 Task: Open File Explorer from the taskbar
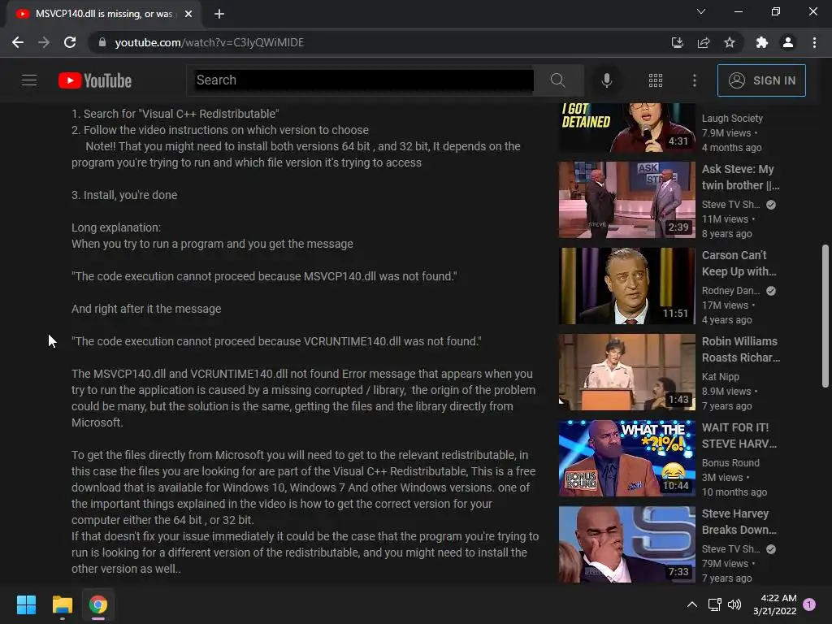62,604
